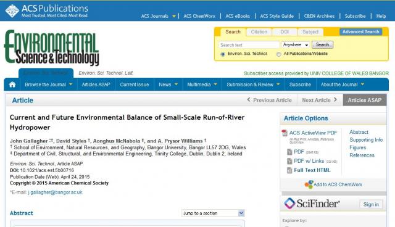The height and width of the screenshot is (227, 395).
Task: Open PDF w/ Links text link
Action: [x=309, y=161]
